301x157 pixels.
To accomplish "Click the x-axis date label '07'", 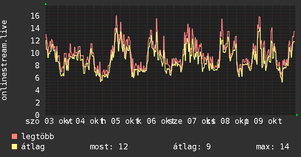I will point(192,121).
